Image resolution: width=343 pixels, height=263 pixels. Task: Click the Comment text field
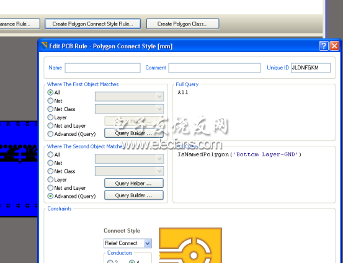(x=215, y=68)
